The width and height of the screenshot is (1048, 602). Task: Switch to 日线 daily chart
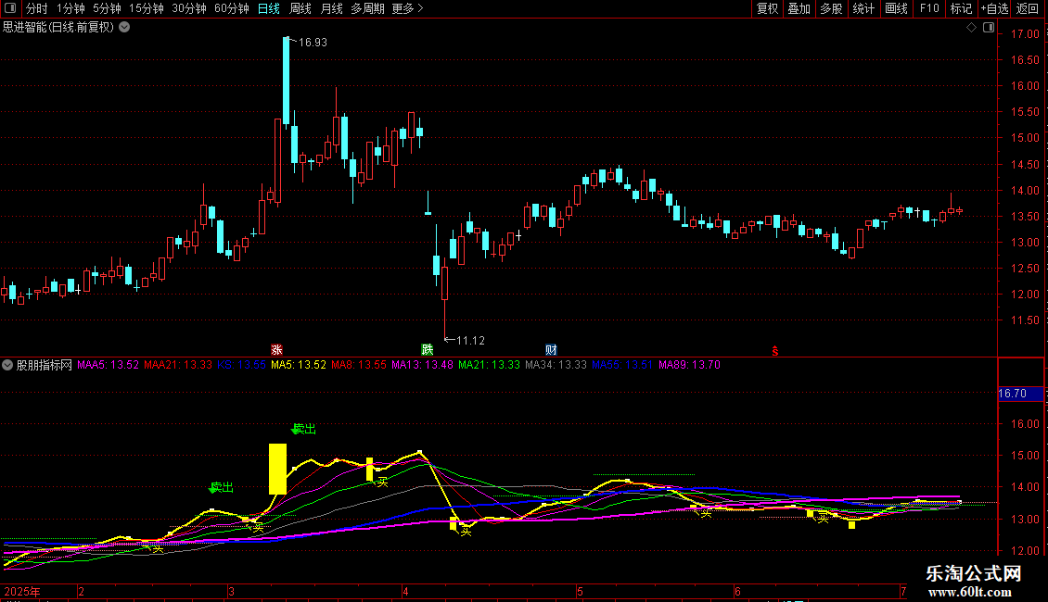coord(269,8)
